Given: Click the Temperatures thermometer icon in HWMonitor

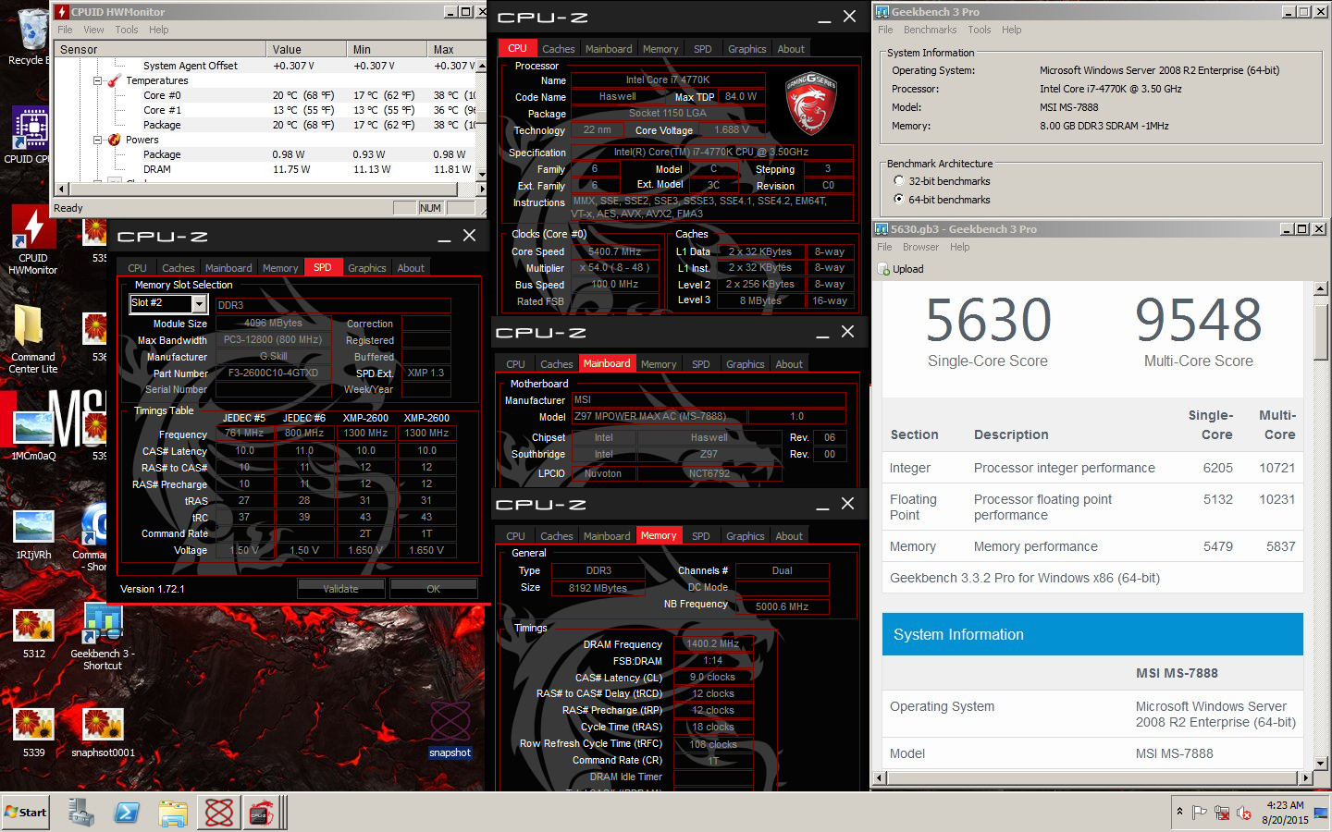Looking at the screenshot, I should (115, 80).
